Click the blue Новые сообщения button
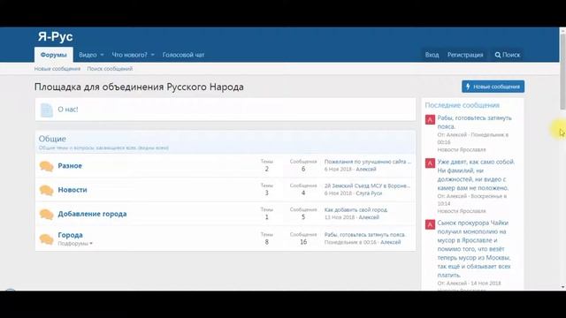This screenshot has width=566, height=318. click(x=493, y=87)
